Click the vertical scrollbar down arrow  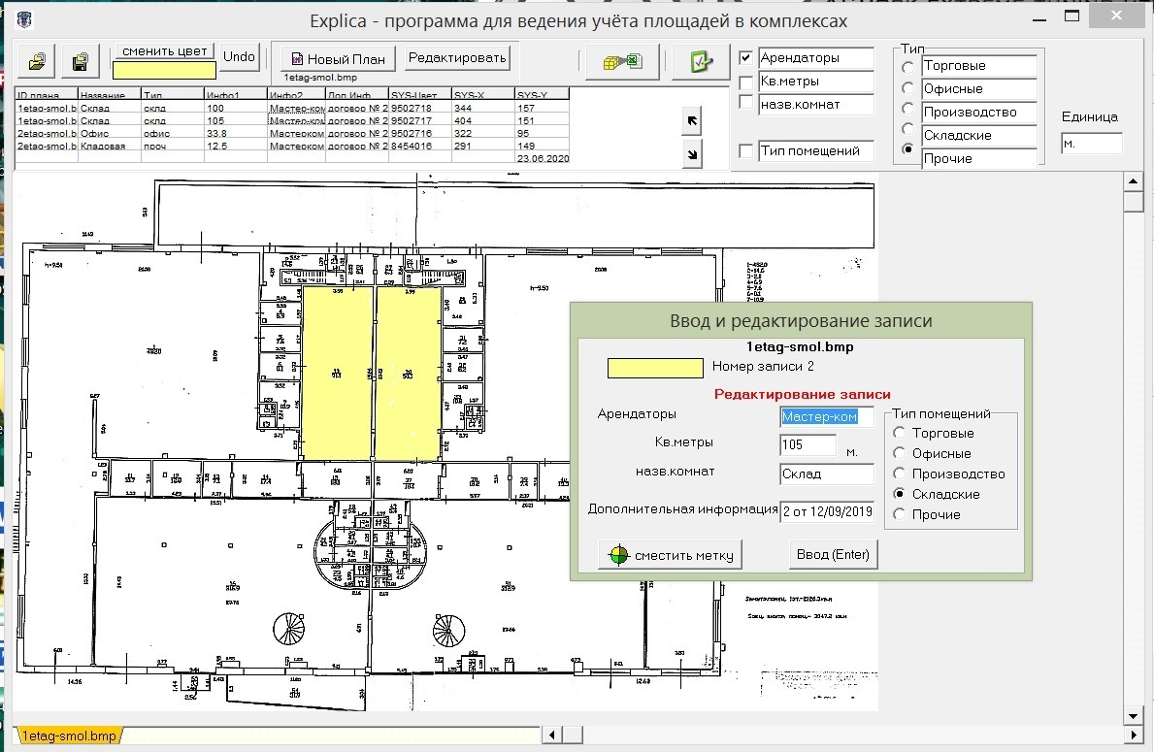click(1132, 716)
